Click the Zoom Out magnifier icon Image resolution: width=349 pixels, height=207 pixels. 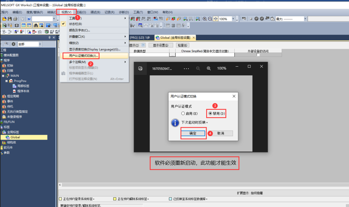(210, 19)
